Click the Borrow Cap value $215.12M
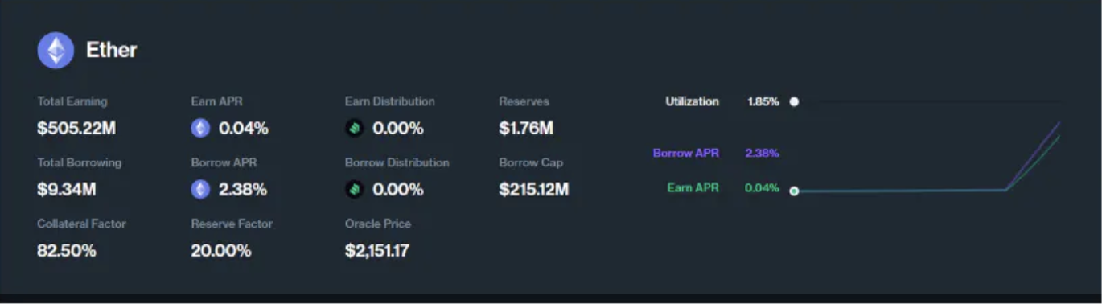Image resolution: width=1102 pixels, height=304 pixels. (534, 189)
